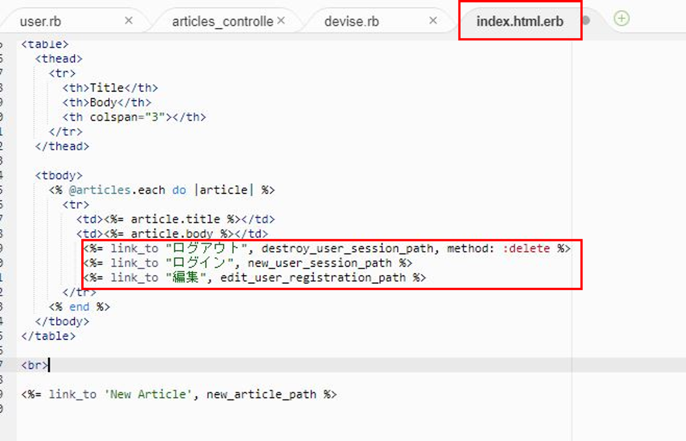Click the closing </table> tag

pyautogui.click(x=49, y=336)
